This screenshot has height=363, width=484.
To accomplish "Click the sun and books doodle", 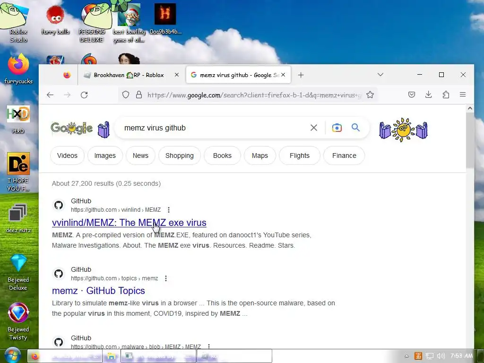I will 404,130.
